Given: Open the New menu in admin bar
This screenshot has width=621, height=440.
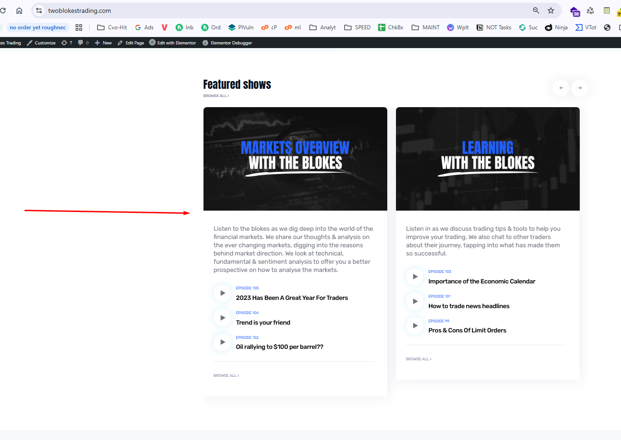Looking at the screenshot, I should [103, 43].
